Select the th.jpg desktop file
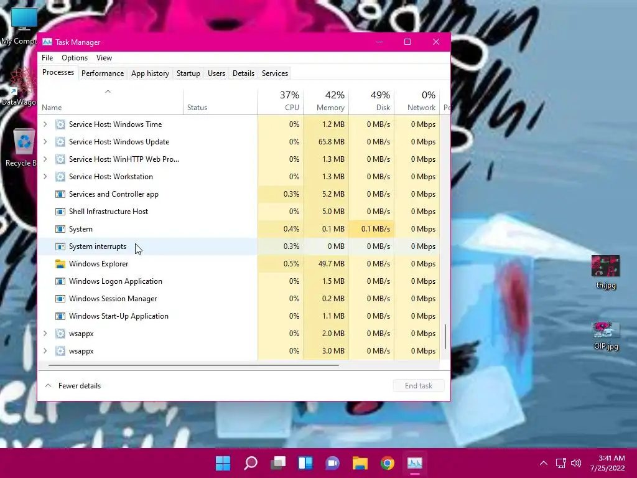The height and width of the screenshot is (478, 637). 606,272
